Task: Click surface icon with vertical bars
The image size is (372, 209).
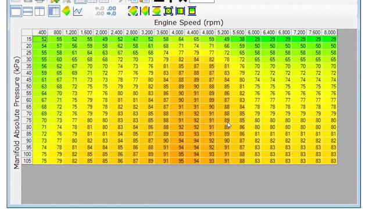Action: pyautogui.click(x=145, y=11)
